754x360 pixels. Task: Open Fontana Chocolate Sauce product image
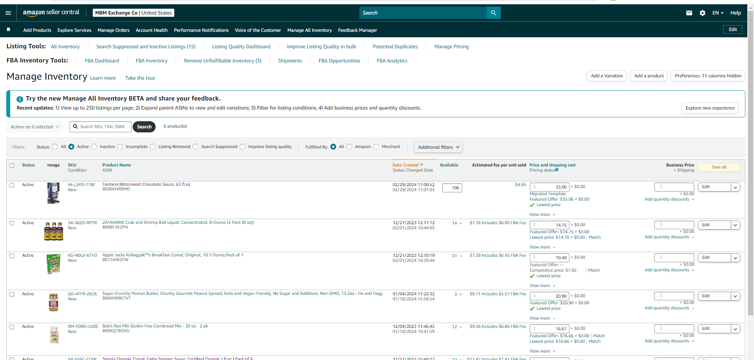coord(53,193)
